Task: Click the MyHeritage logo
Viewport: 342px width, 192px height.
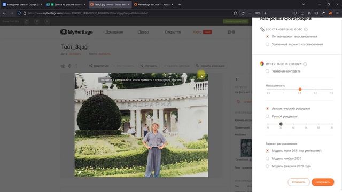Action: pos(76,32)
